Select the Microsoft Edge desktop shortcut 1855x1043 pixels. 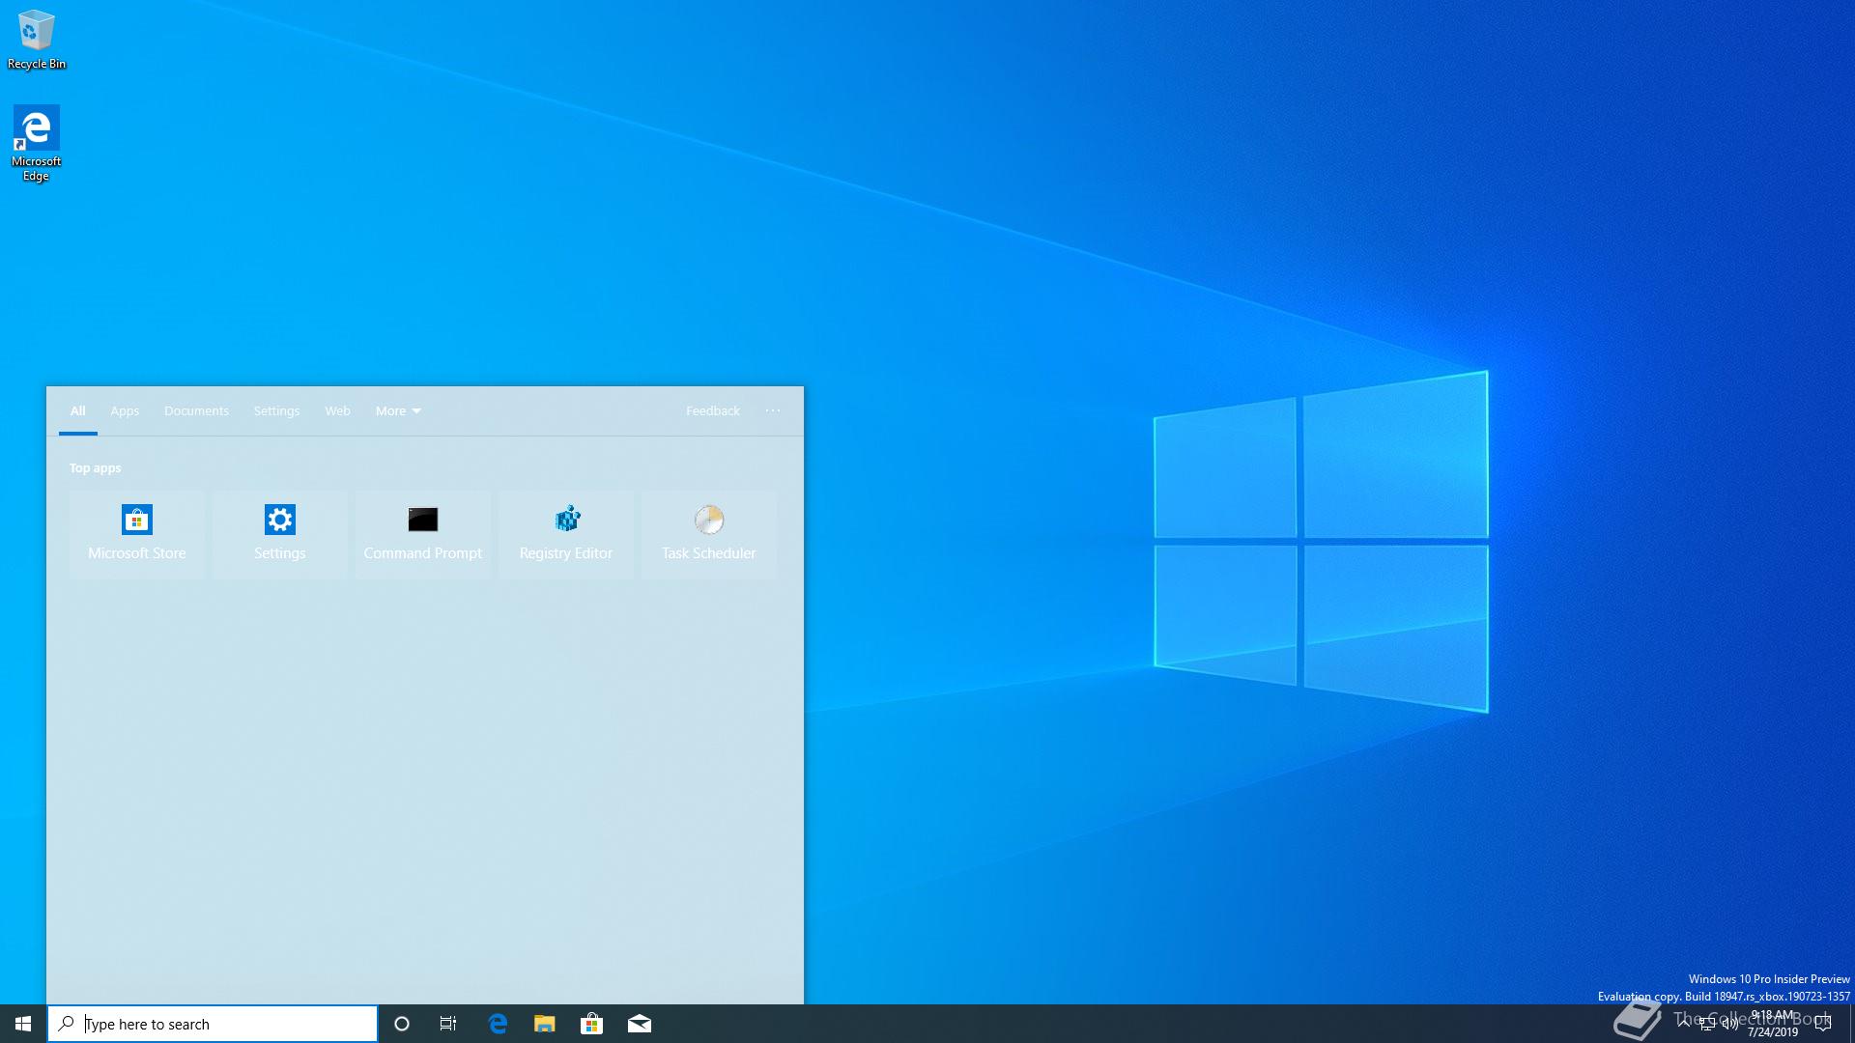click(x=36, y=143)
